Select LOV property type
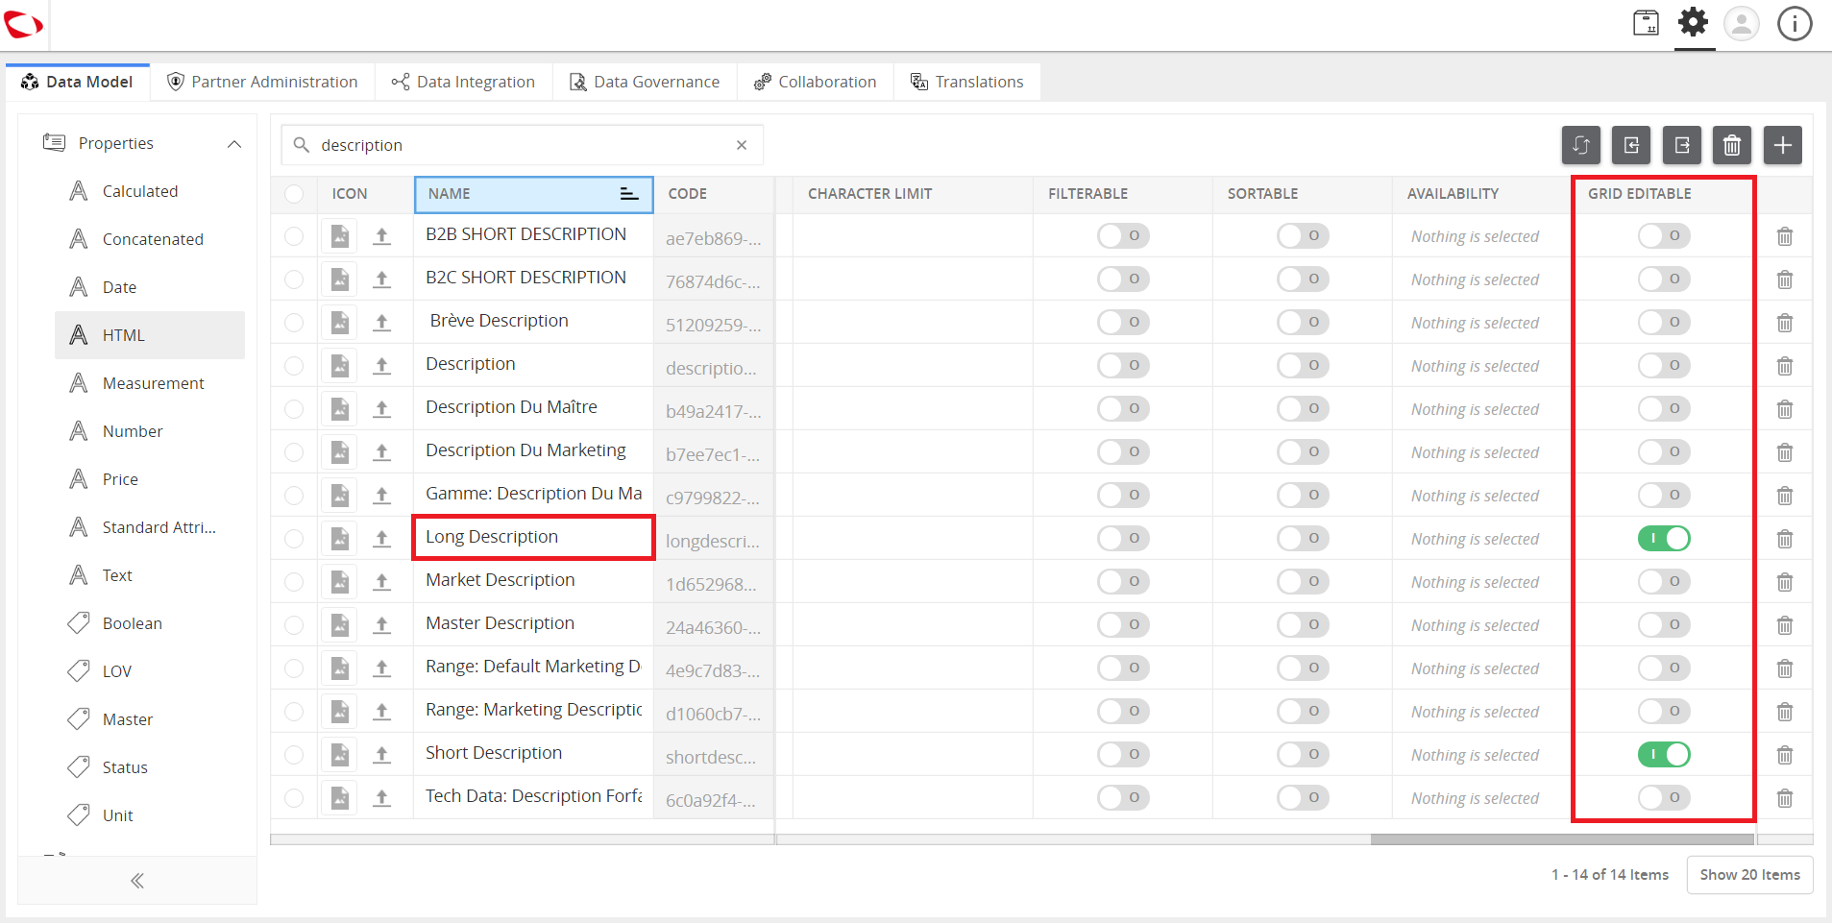This screenshot has width=1832, height=923. click(150, 671)
